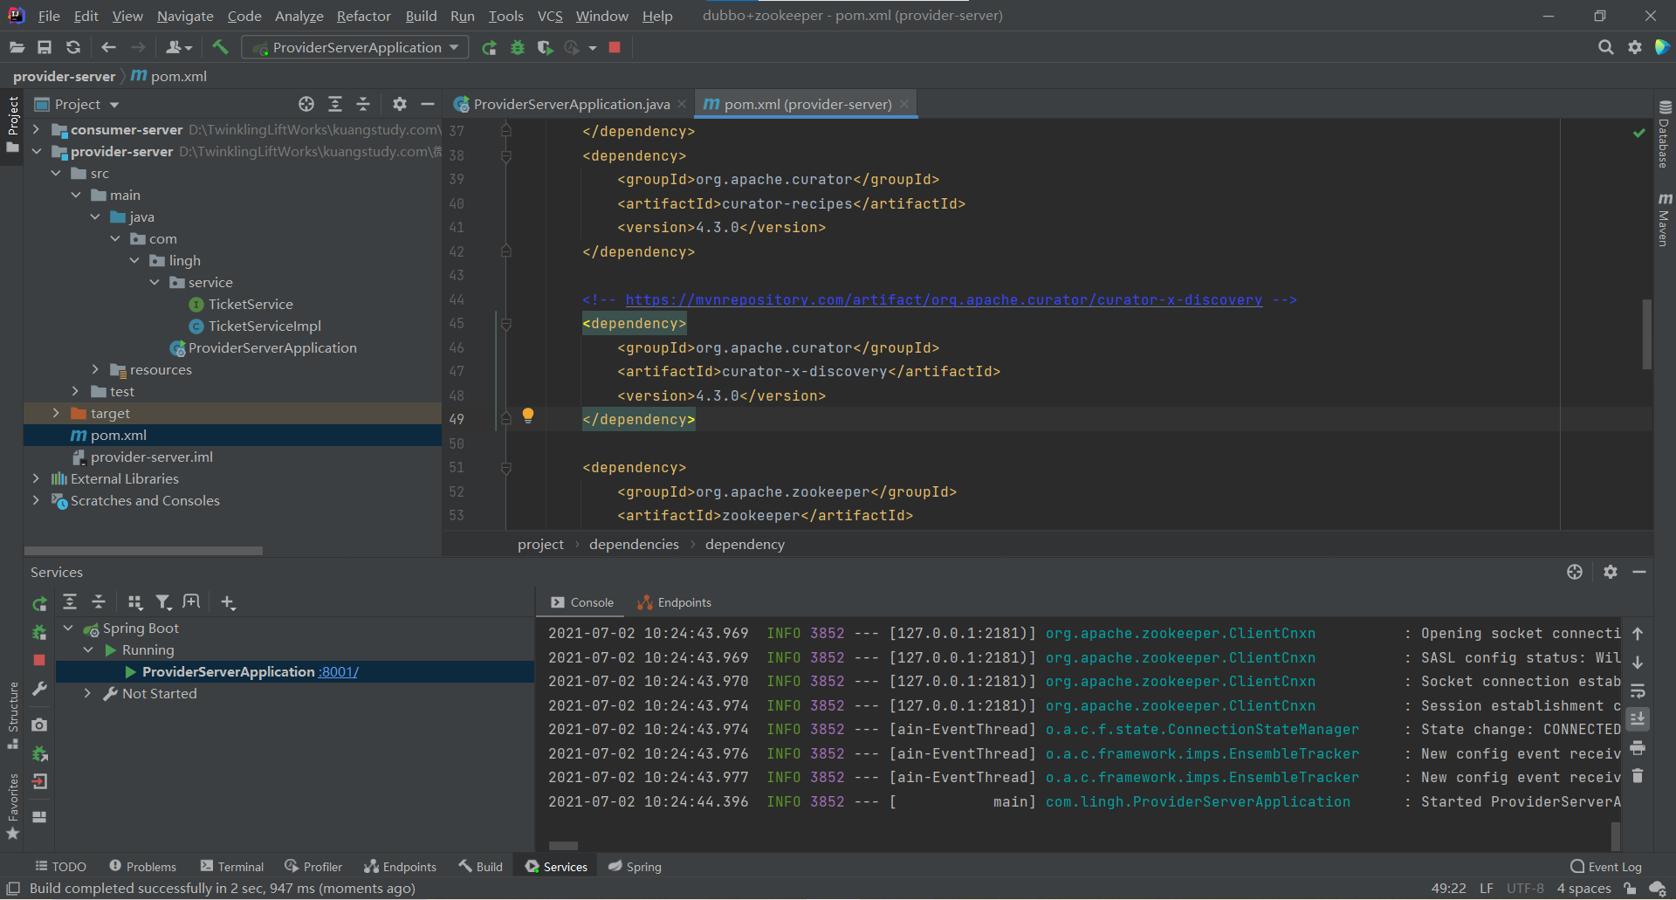Image resolution: width=1676 pixels, height=900 pixels.
Task: Open the VCS menu
Action: [550, 16]
